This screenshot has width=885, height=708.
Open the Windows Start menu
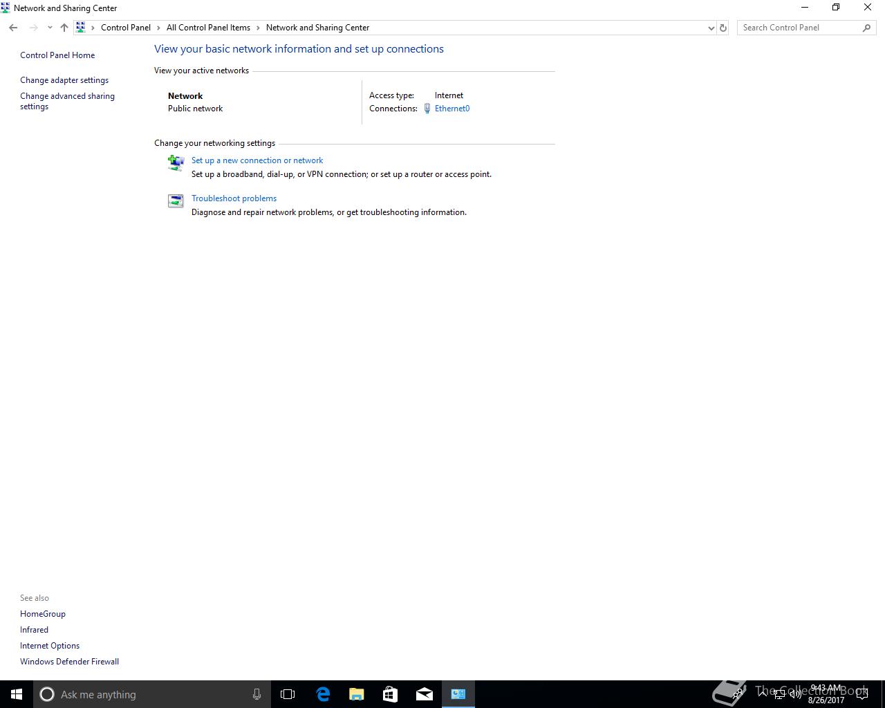point(17,694)
